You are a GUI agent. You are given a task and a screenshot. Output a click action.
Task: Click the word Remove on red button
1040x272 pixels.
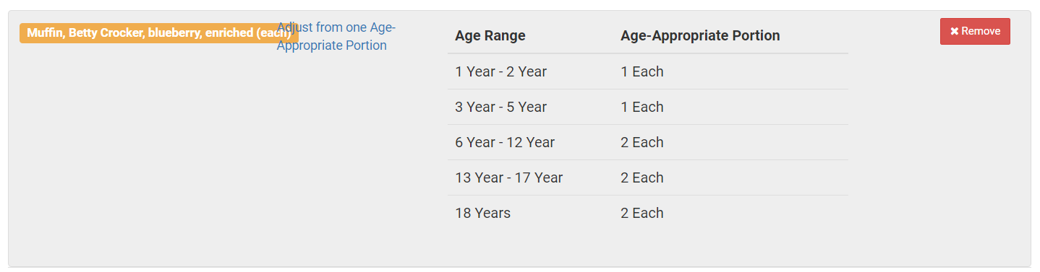click(981, 32)
